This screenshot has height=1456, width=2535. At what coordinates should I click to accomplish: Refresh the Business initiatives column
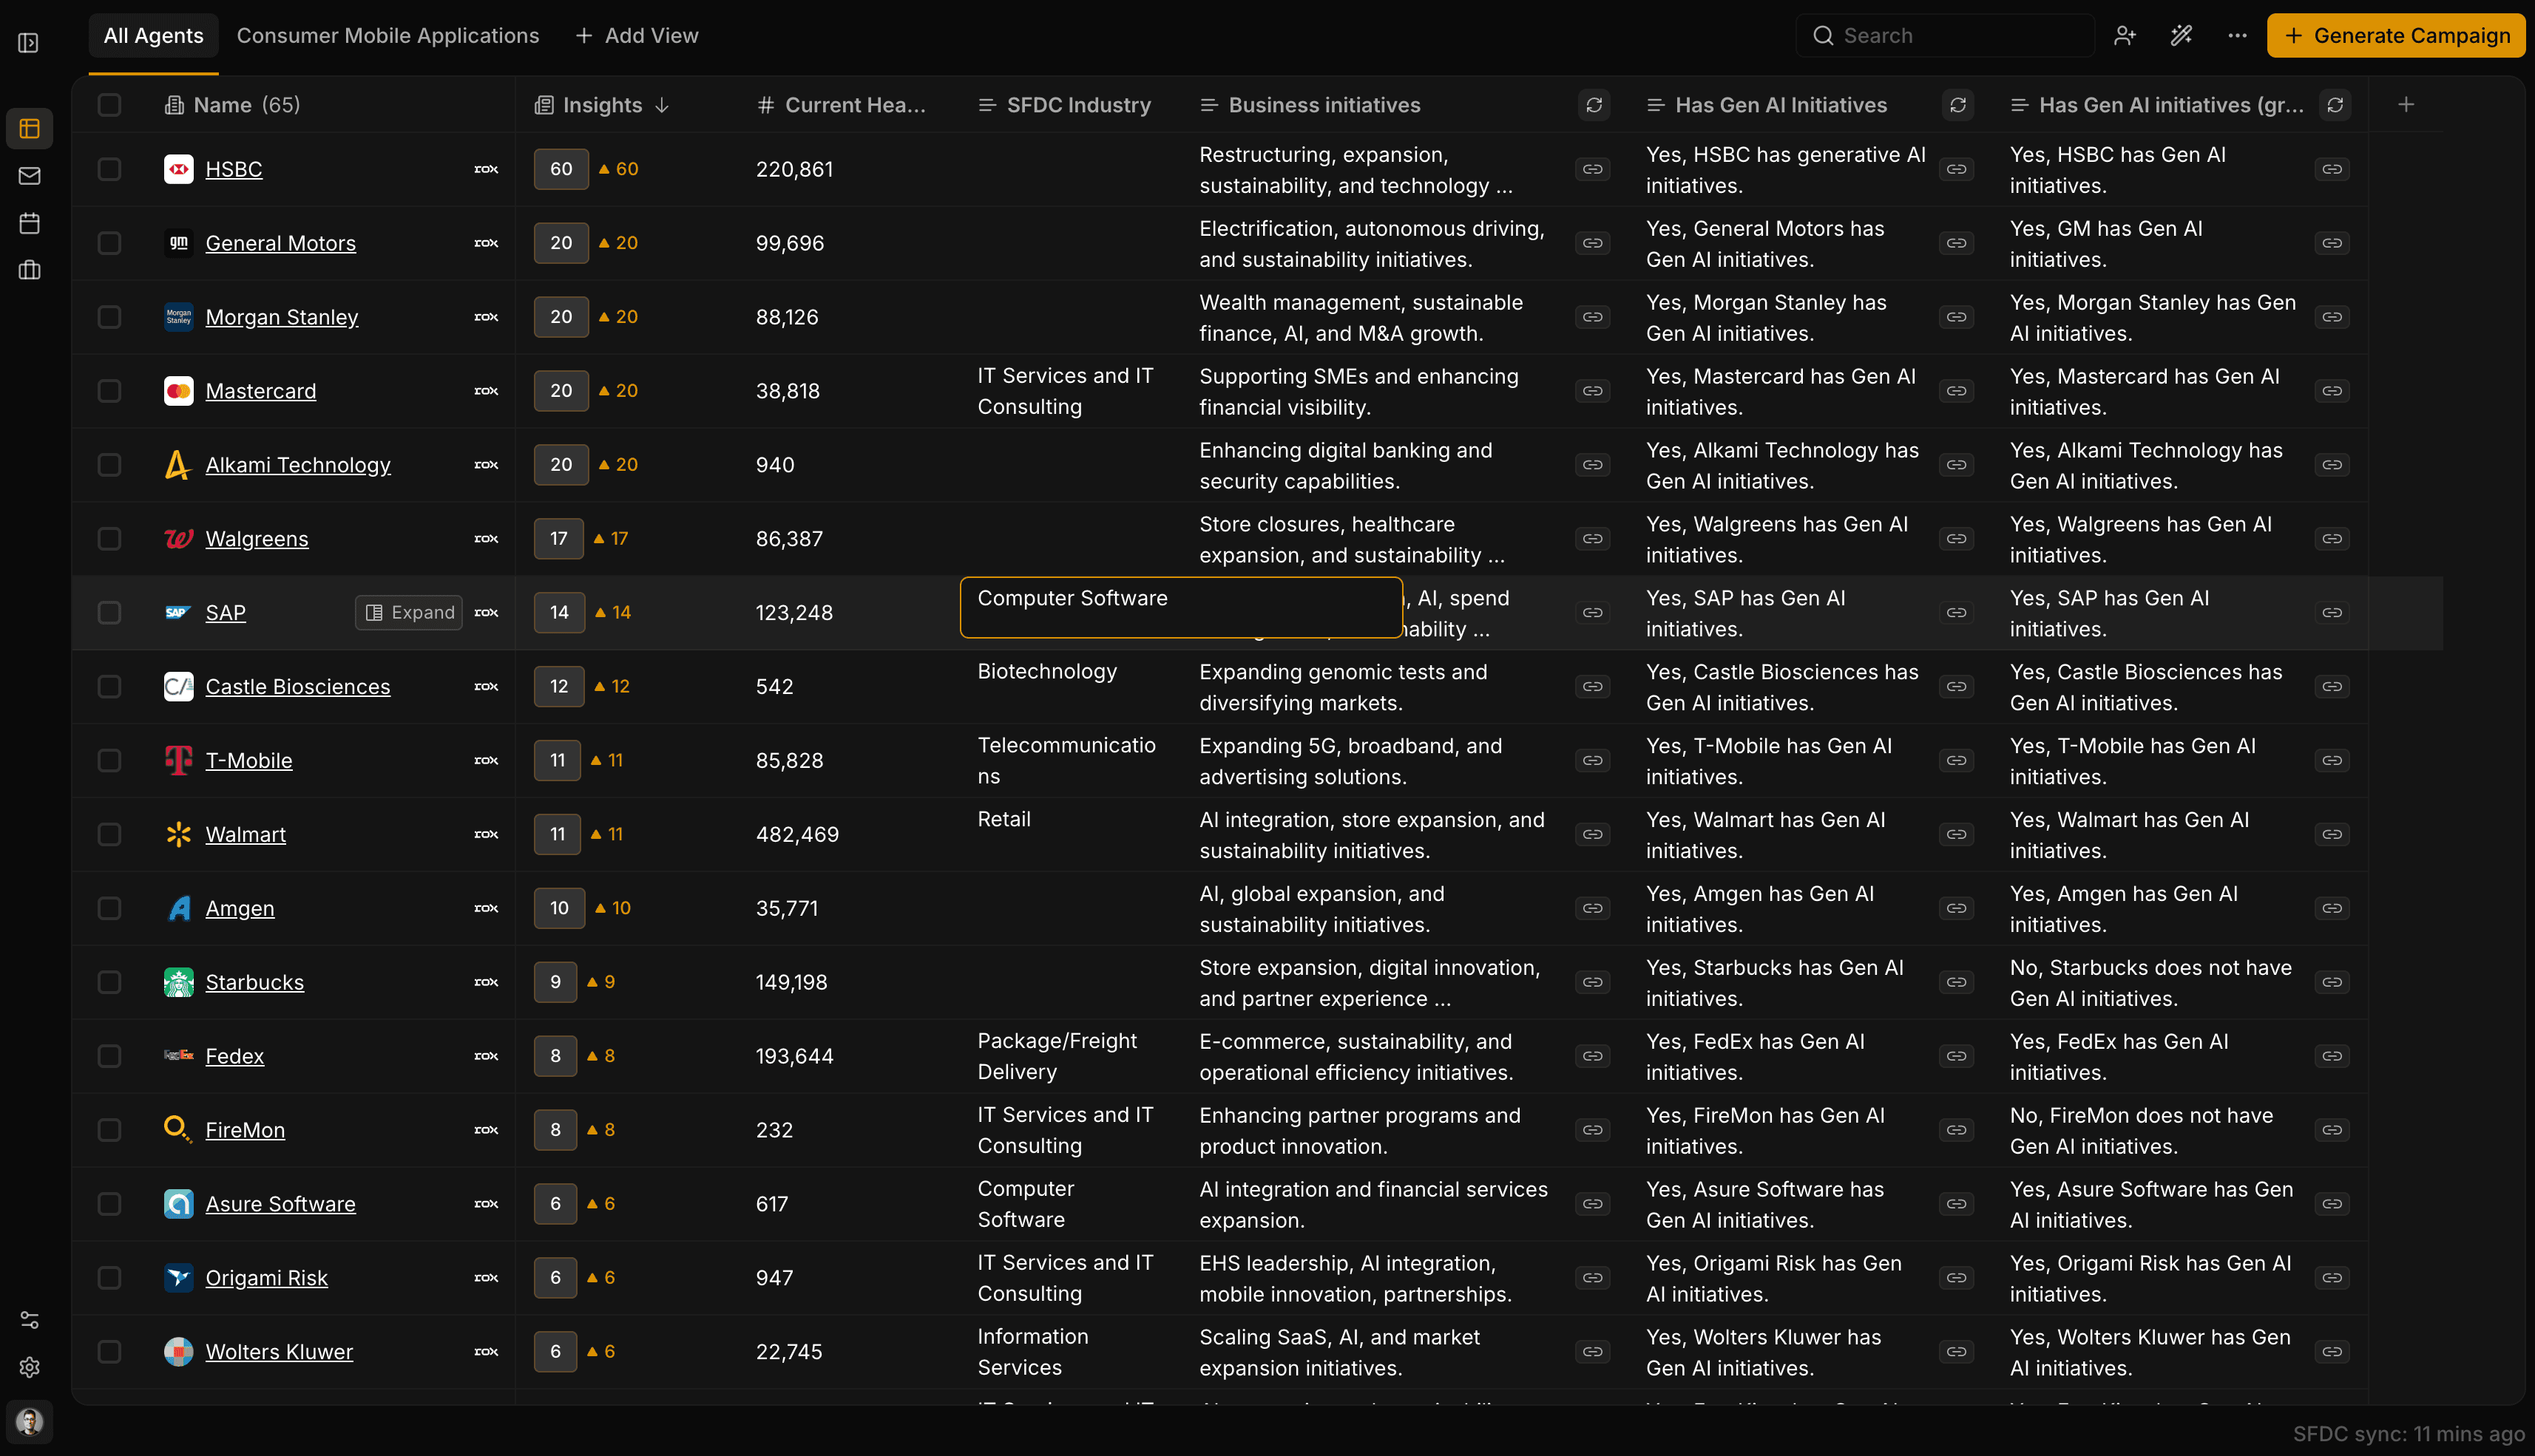1594,105
